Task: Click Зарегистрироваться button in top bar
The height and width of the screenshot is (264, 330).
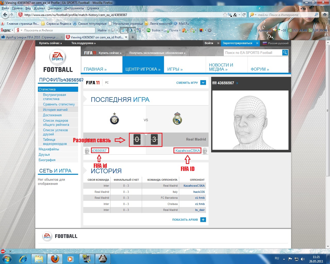Action: (240, 43)
